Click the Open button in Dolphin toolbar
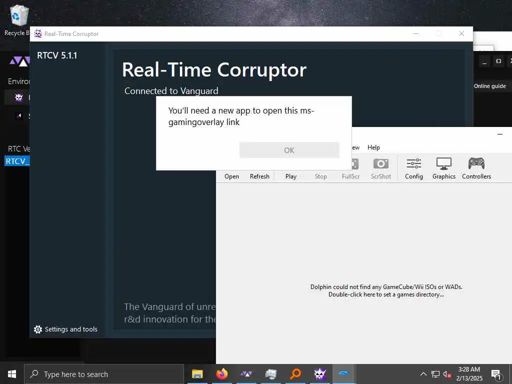 [x=231, y=176]
